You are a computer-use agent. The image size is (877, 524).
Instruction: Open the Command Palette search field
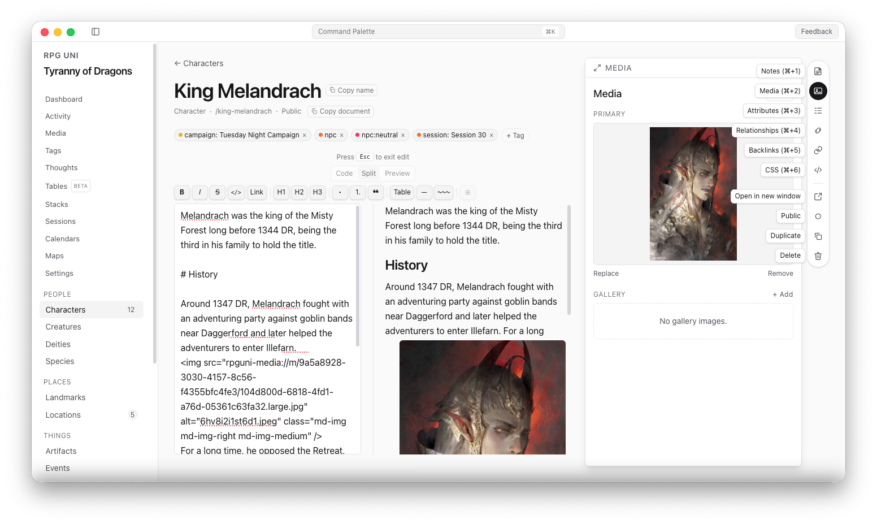point(438,32)
